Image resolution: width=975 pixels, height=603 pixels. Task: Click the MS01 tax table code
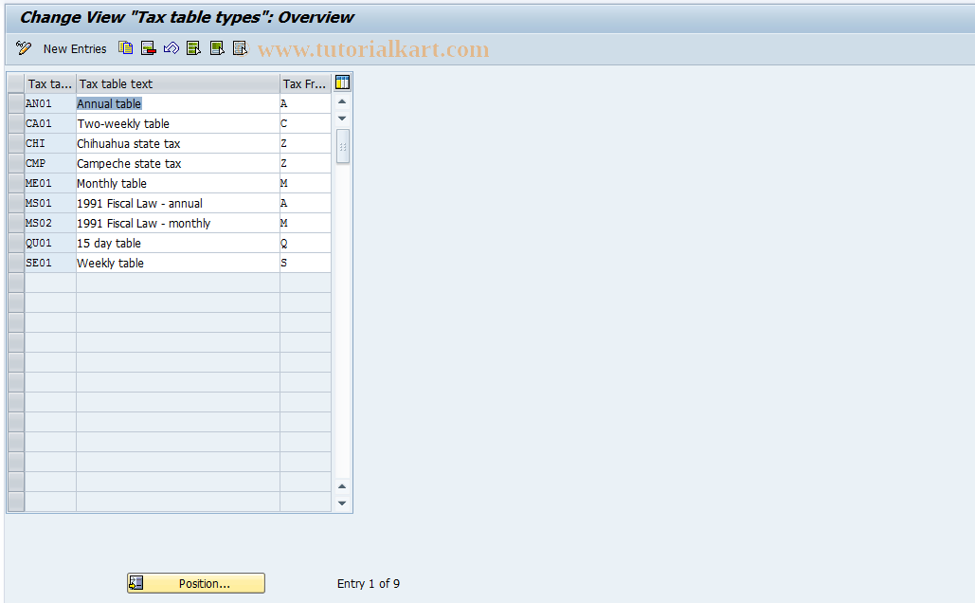pos(49,203)
